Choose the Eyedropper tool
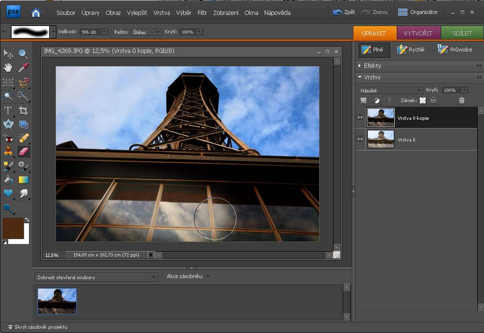484x333 pixels. coord(23,68)
